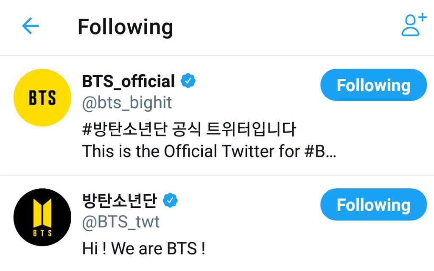Select the @bts_bighit handle
Image resolution: width=434 pixels, height=271 pixels.
[127, 103]
